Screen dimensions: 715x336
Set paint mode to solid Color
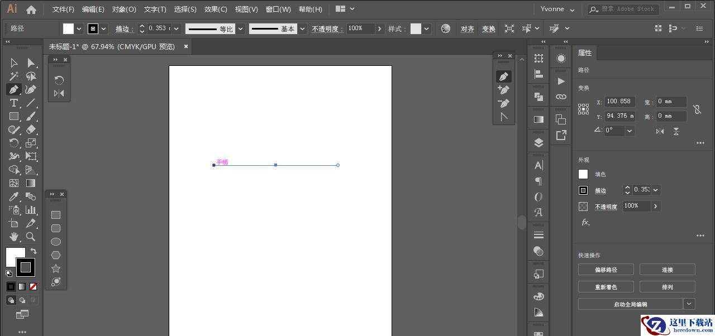11,286
